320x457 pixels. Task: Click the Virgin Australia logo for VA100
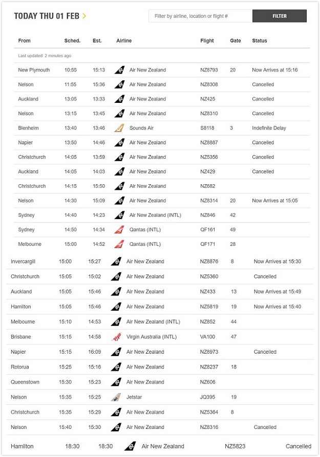tap(116, 337)
